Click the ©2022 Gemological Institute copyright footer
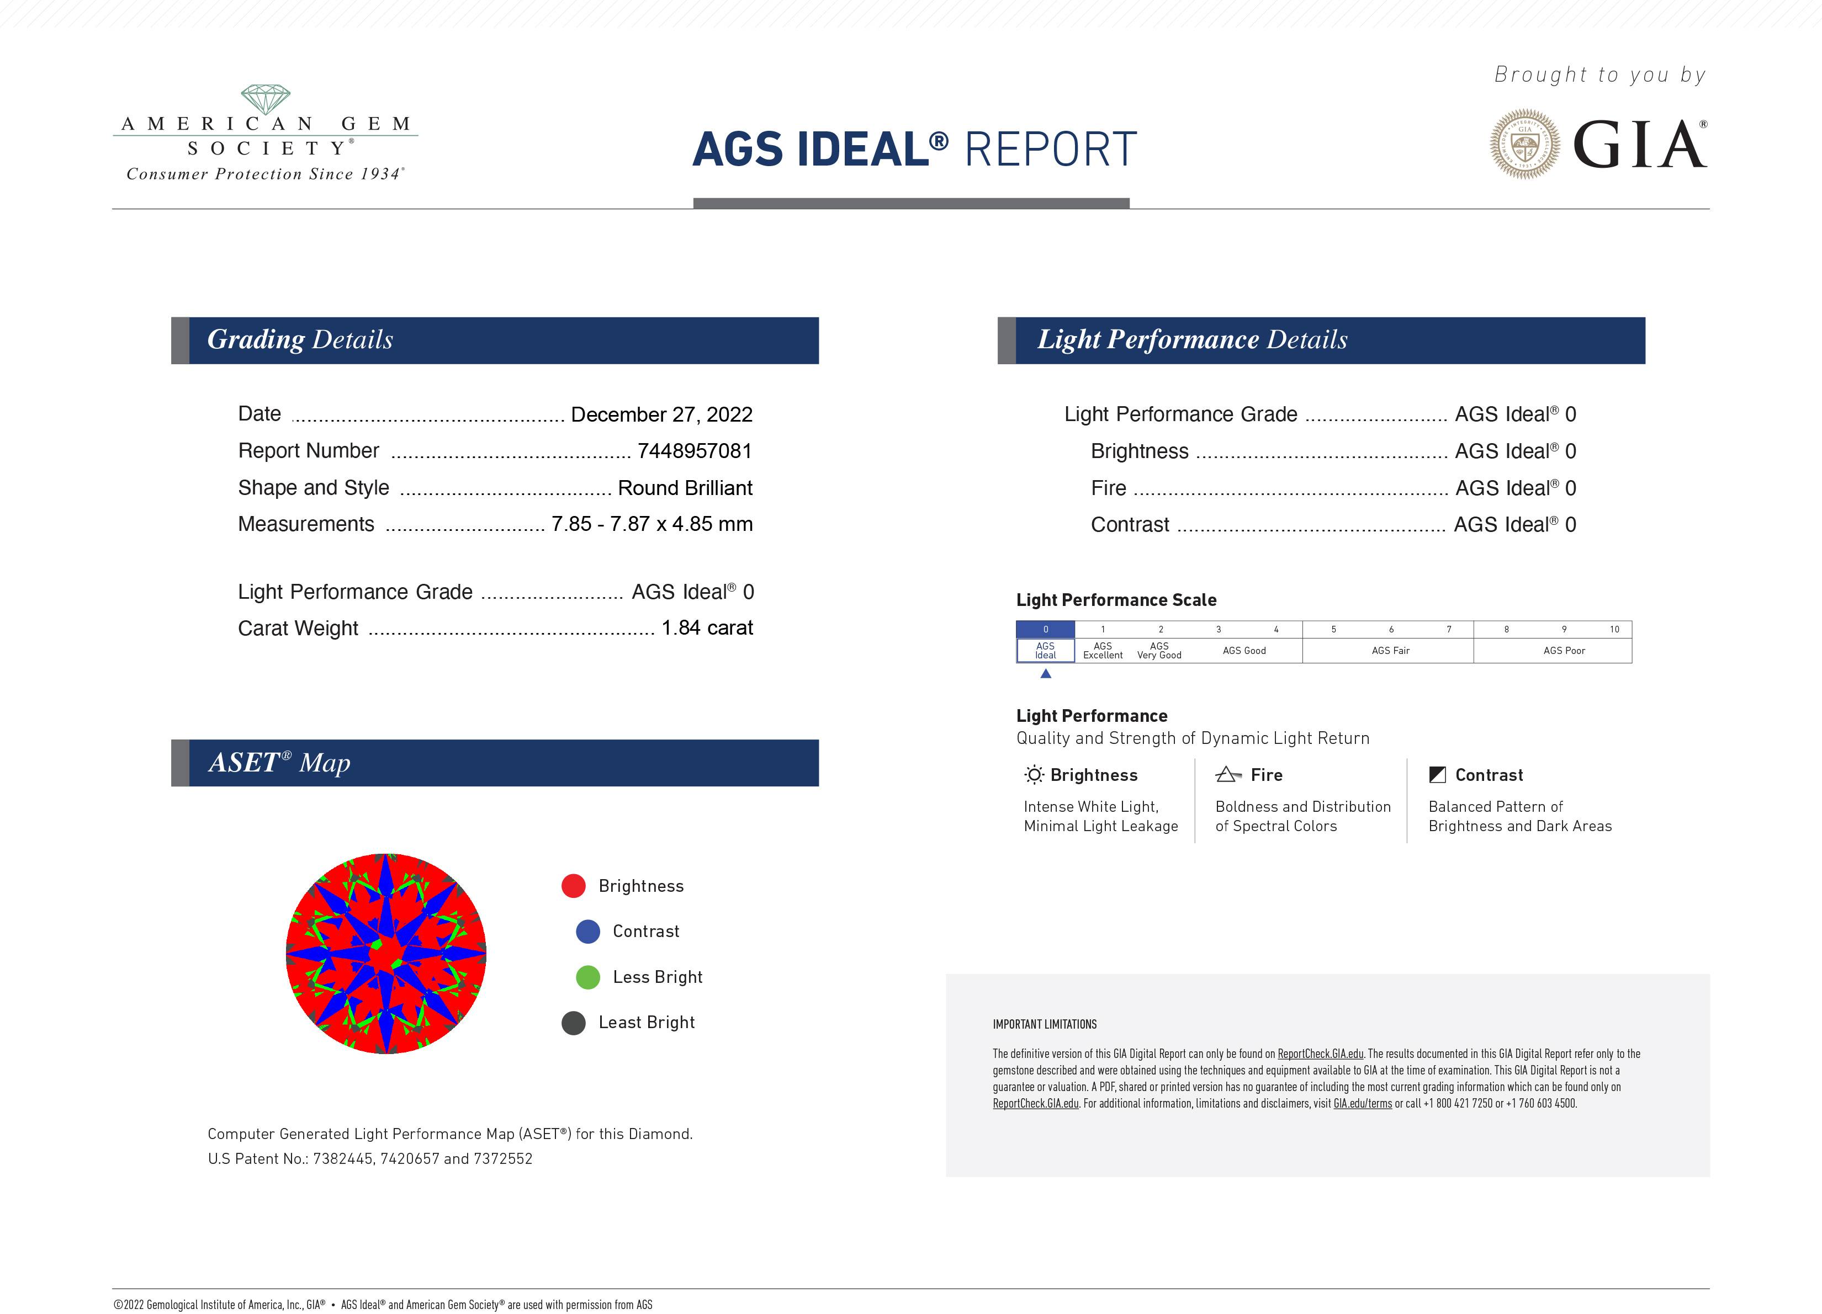The height and width of the screenshot is (1314, 1822). point(383,1305)
